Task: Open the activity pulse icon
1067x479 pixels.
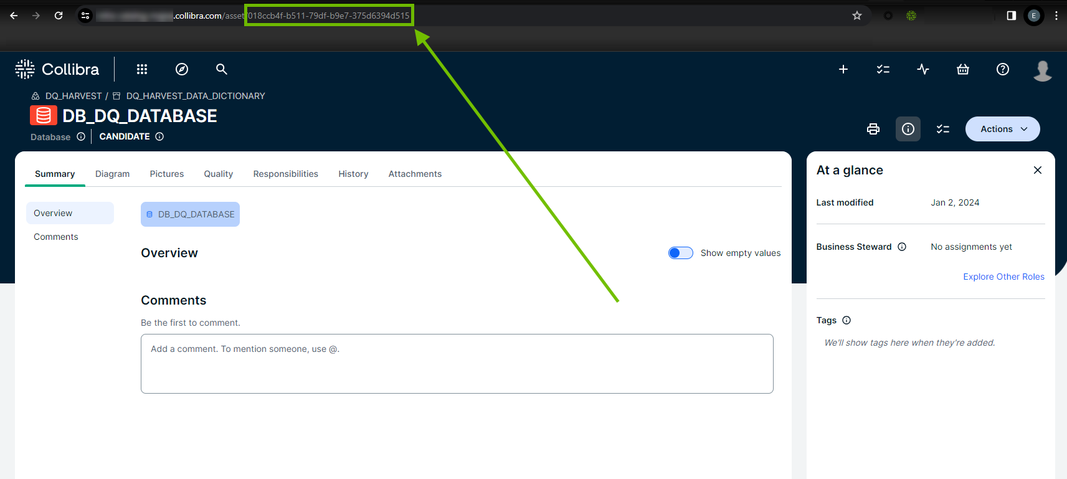Action: point(923,69)
